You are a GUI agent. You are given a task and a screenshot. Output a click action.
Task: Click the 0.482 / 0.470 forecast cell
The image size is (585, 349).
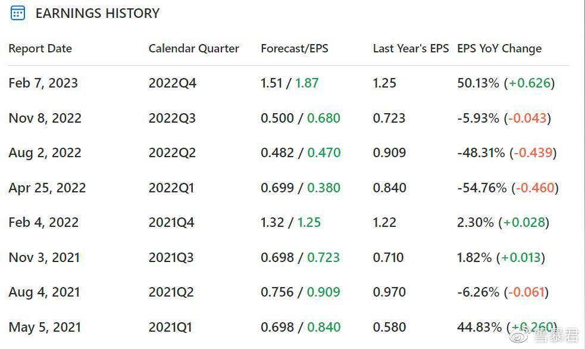pos(301,152)
